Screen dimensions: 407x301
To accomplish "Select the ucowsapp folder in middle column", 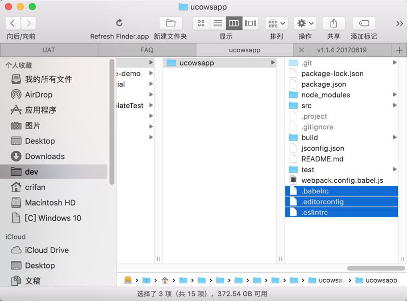I will tap(220, 62).
